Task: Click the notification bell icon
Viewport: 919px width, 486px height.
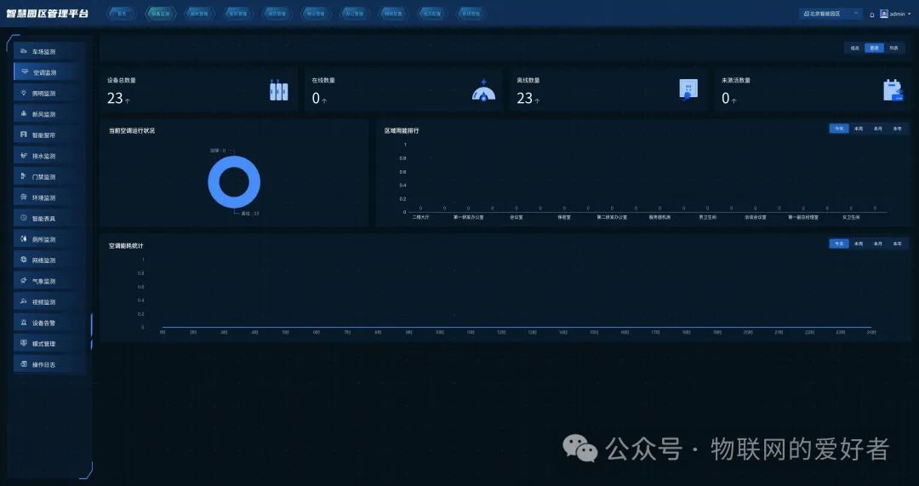Action: pos(871,14)
